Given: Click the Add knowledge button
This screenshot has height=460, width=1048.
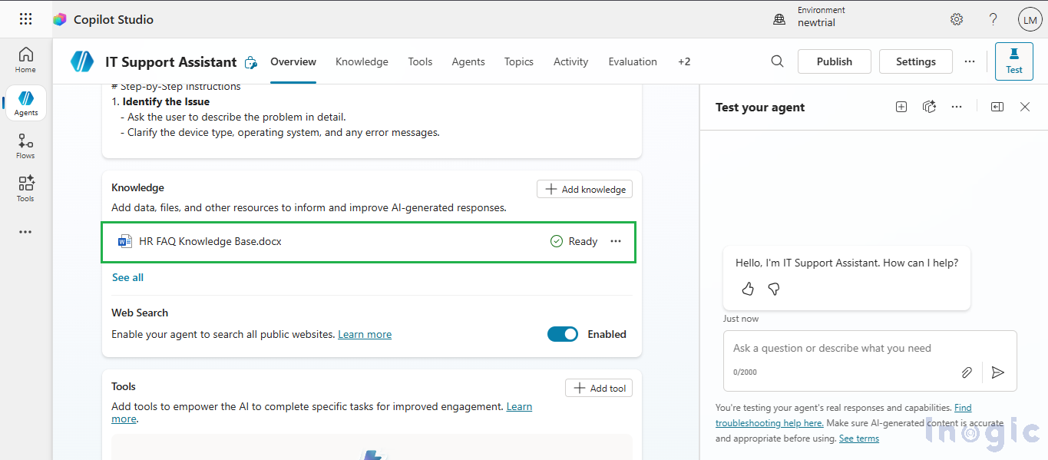Looking at the screenshot, I should click(584, 189).
